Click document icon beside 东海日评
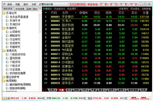The height and width of the screenshot is (103, 154). point(7,24)
